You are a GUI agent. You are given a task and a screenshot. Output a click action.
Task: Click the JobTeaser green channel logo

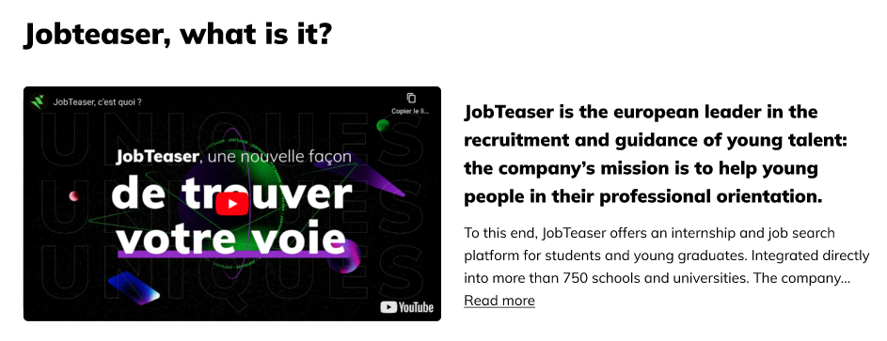coord(38,102)
